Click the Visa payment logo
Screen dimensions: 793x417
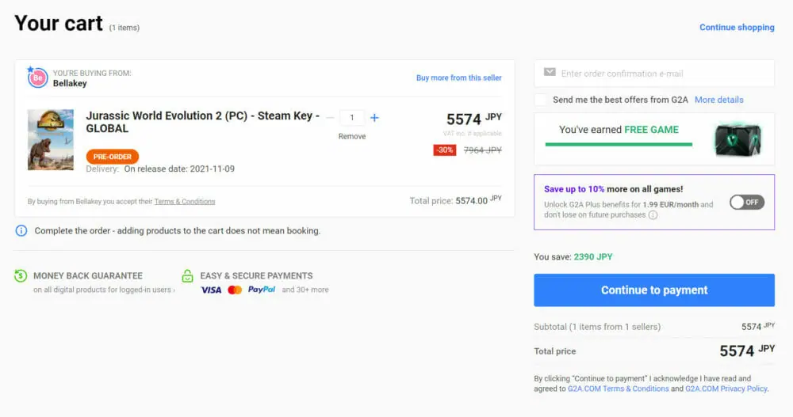pos(211,290)
